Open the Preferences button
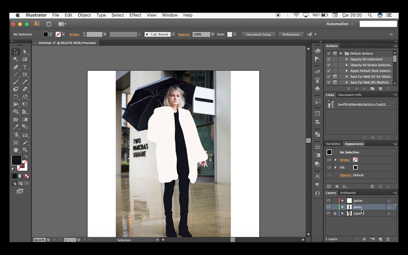This screenshot has height=255, width=408. coord(291,34)
